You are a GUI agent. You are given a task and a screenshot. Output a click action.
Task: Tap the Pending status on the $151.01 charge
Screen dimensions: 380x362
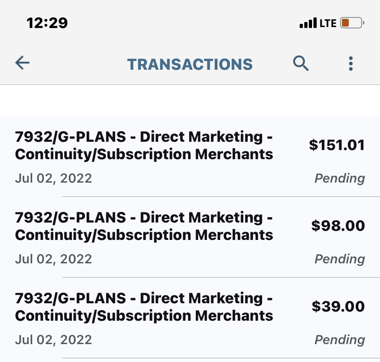[340, 178]
